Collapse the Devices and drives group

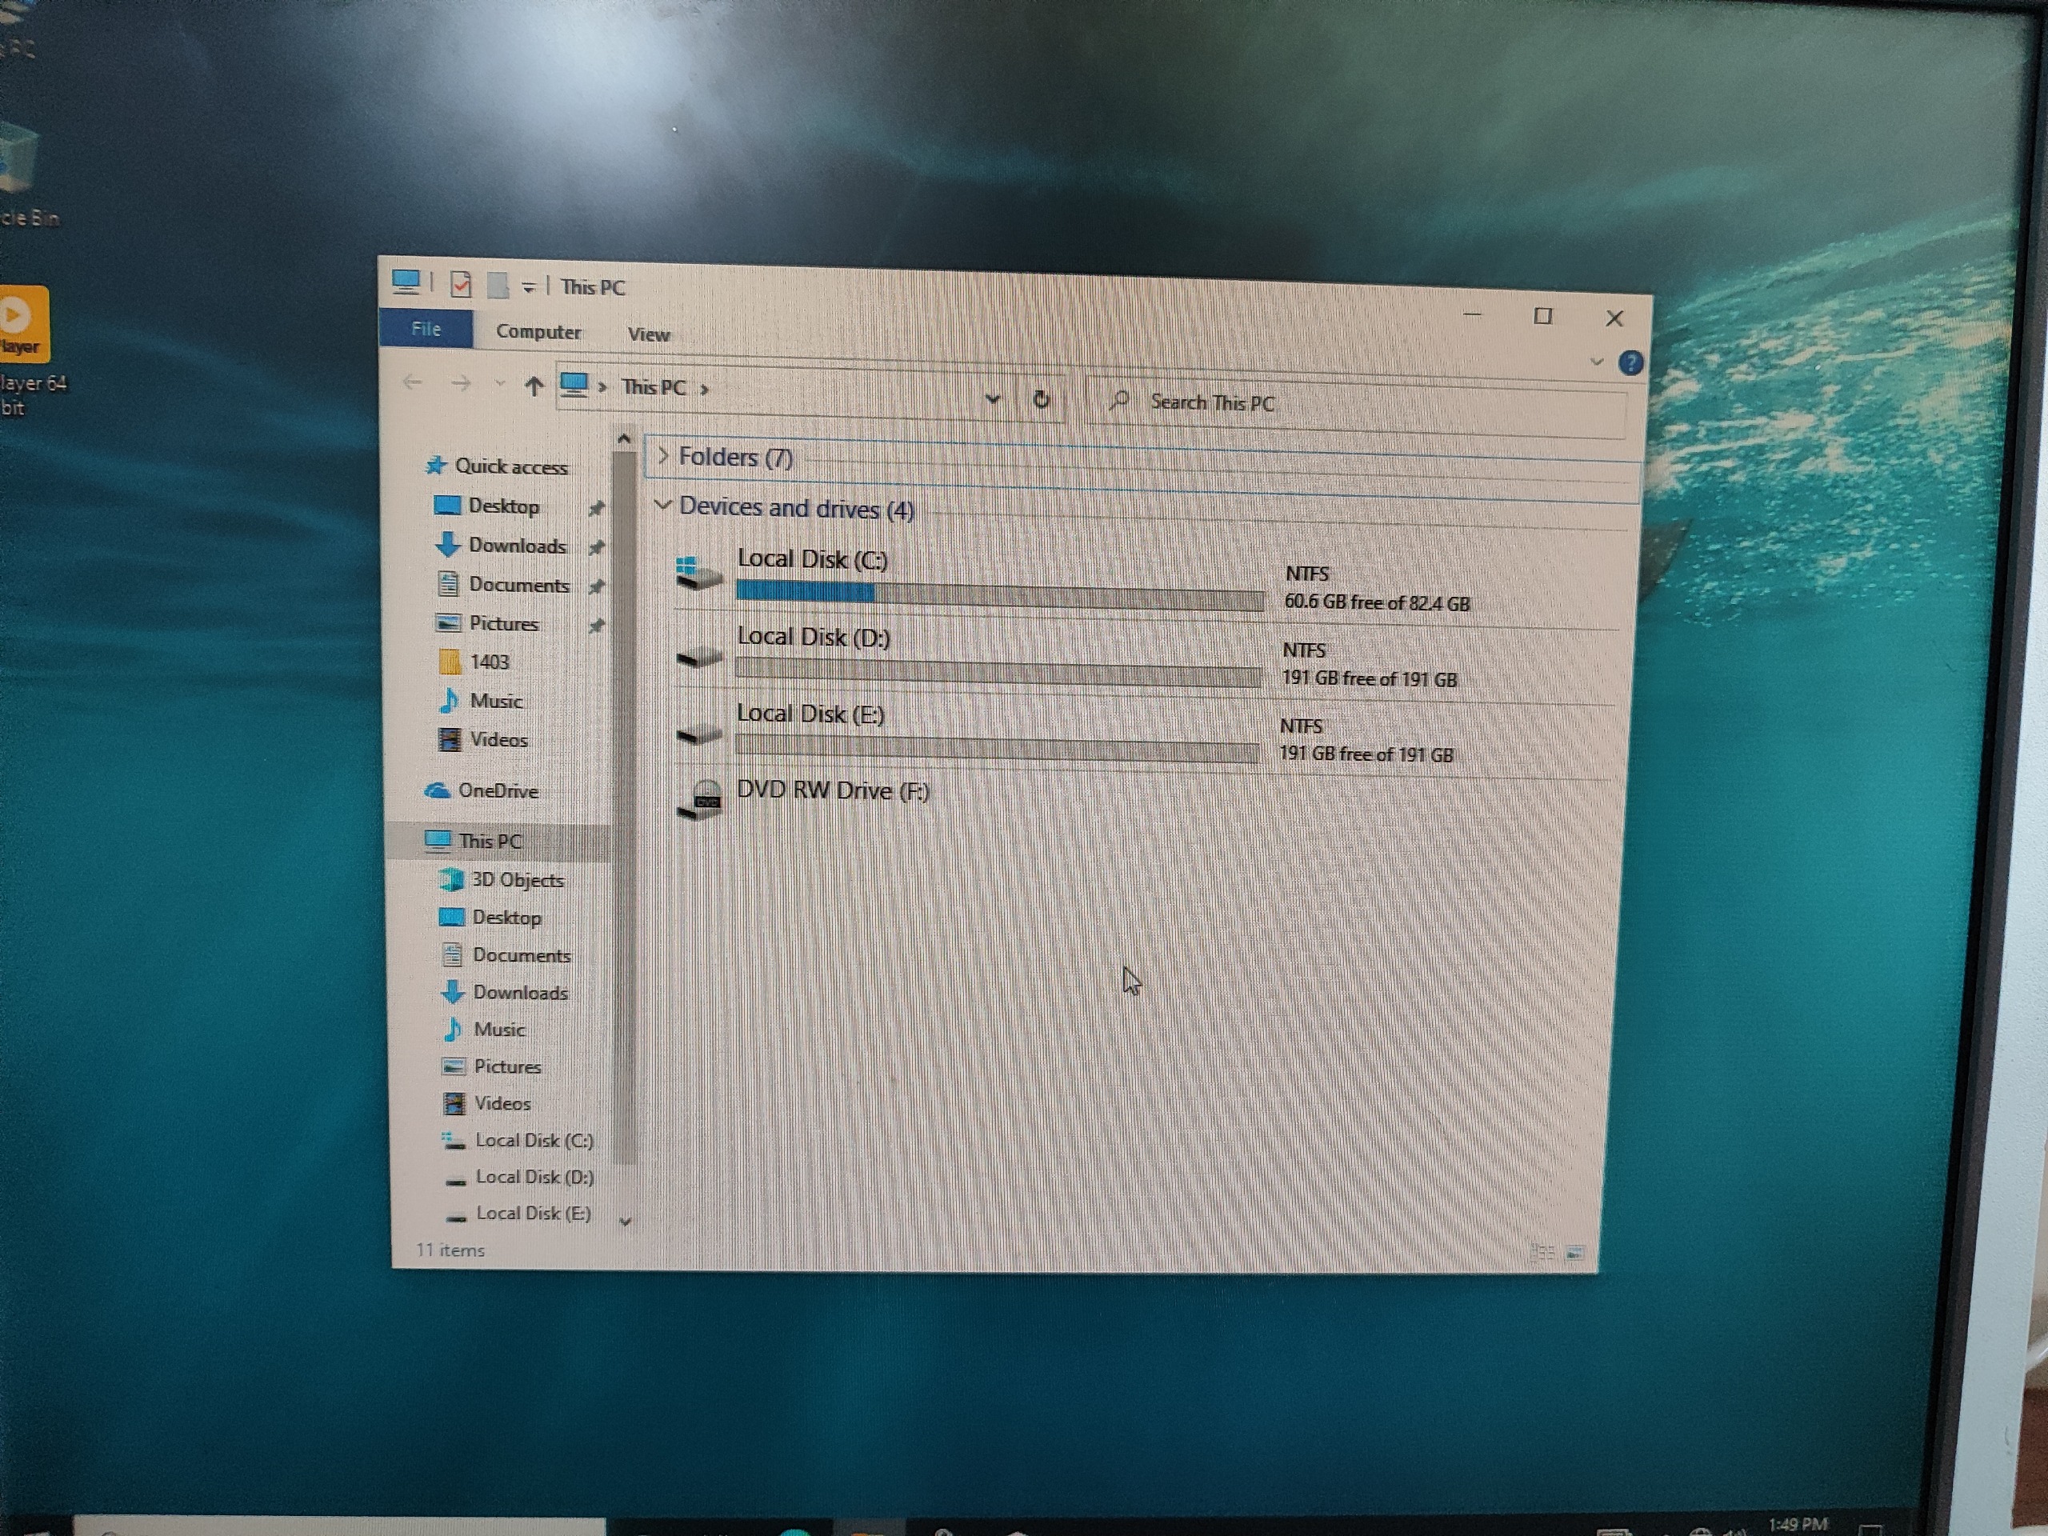pos(662,505)
